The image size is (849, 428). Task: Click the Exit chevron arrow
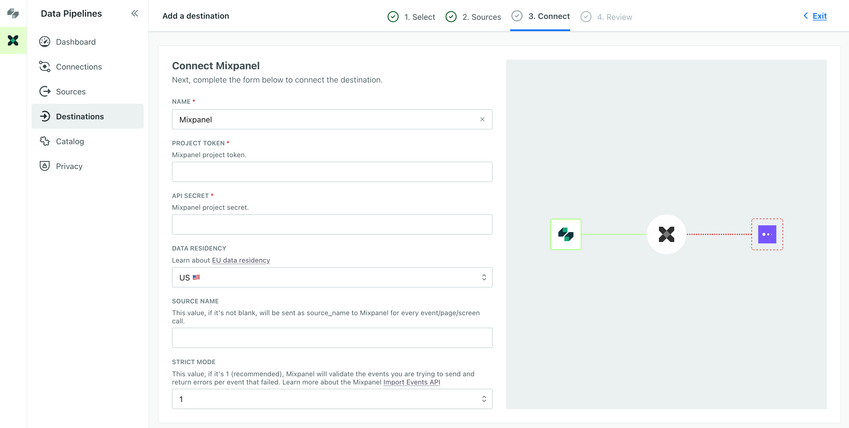[x=805, y=16]
